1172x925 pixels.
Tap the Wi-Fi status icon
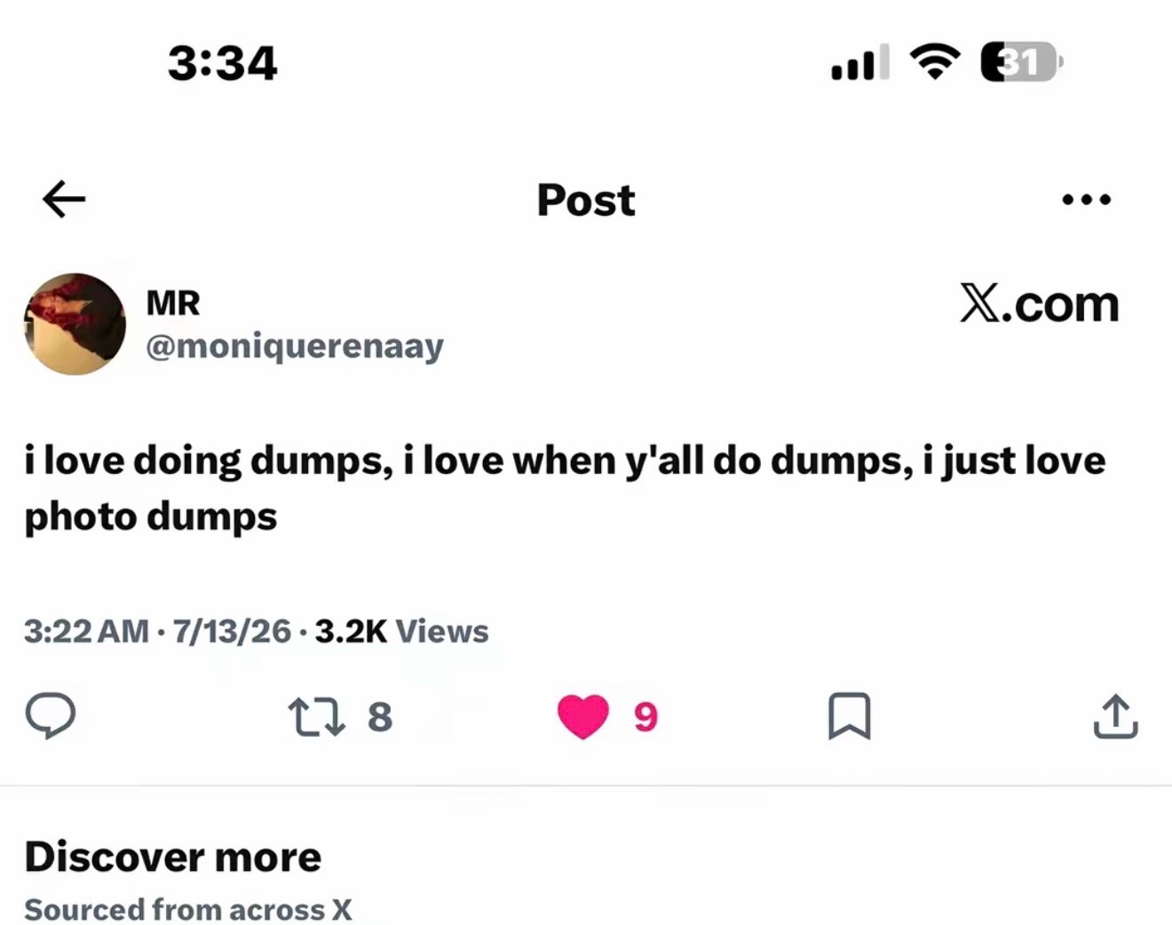tap(935, 62)
